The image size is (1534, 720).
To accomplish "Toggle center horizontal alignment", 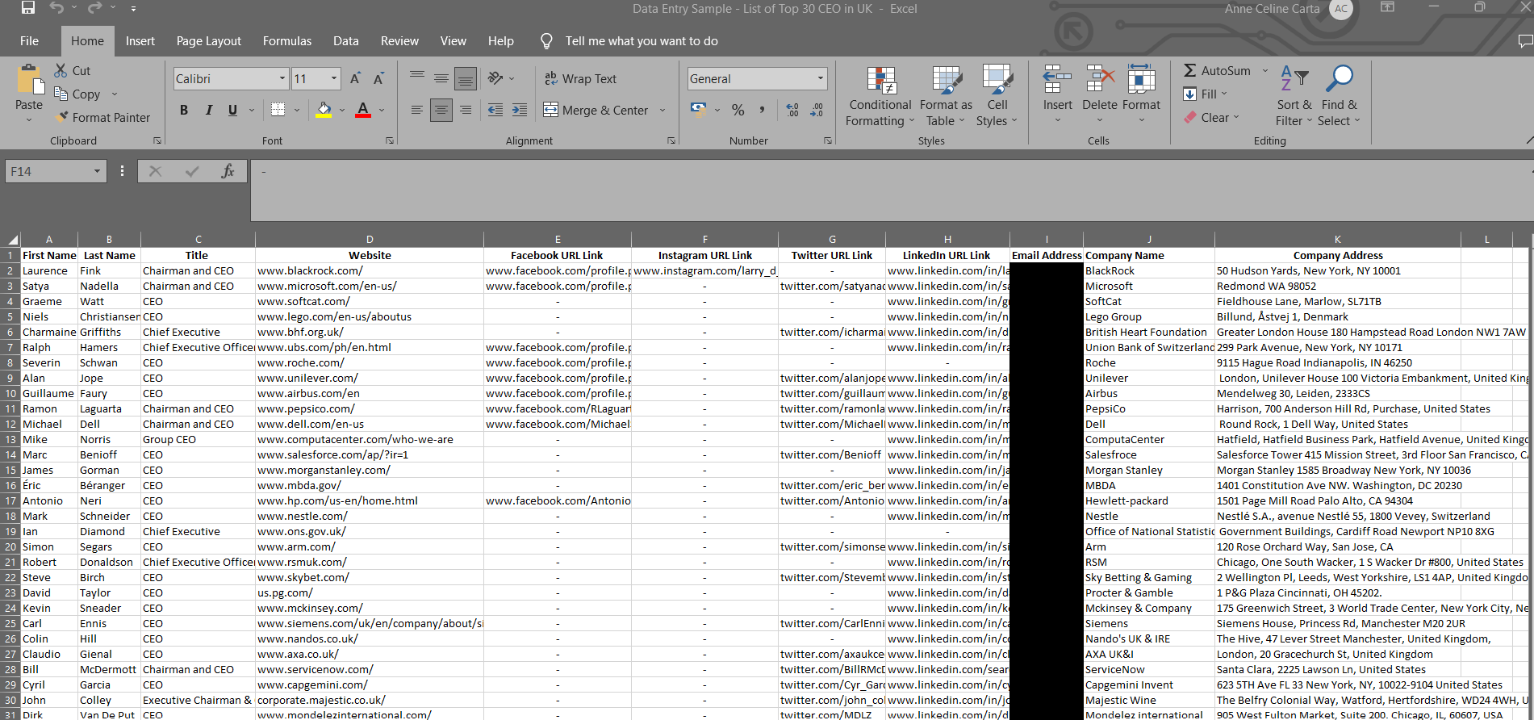I will pos(441,110).
